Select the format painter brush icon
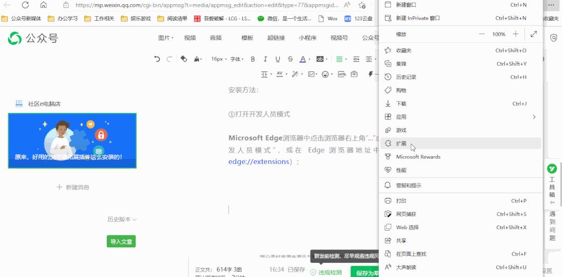This screenshot has height=277, width=562. pos(197,59)
